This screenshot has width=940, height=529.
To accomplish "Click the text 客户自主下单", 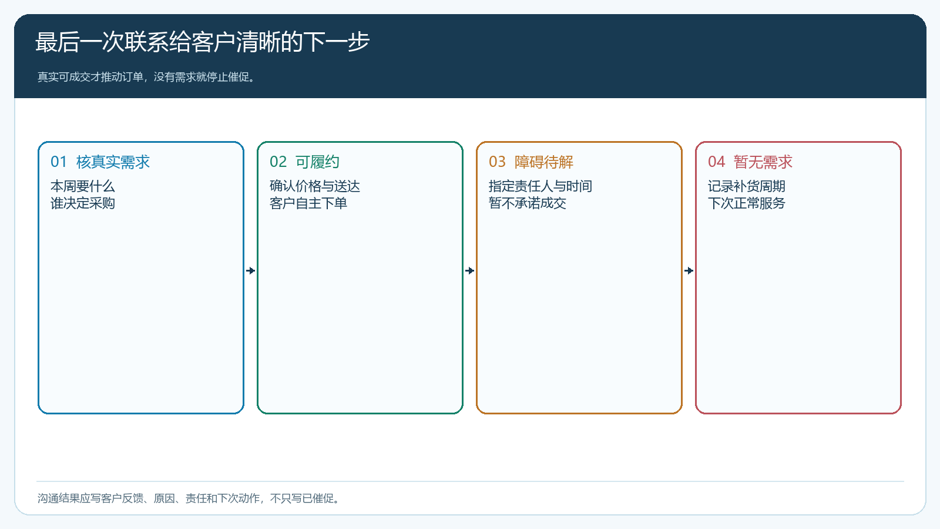I will point(308,203).
